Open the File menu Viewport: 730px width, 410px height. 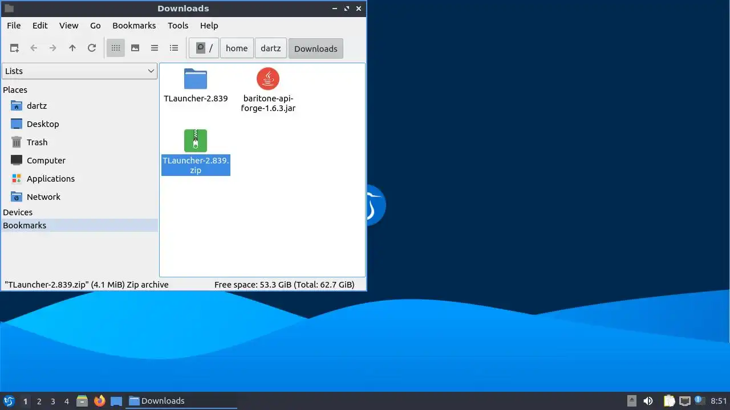coord(14,26)
